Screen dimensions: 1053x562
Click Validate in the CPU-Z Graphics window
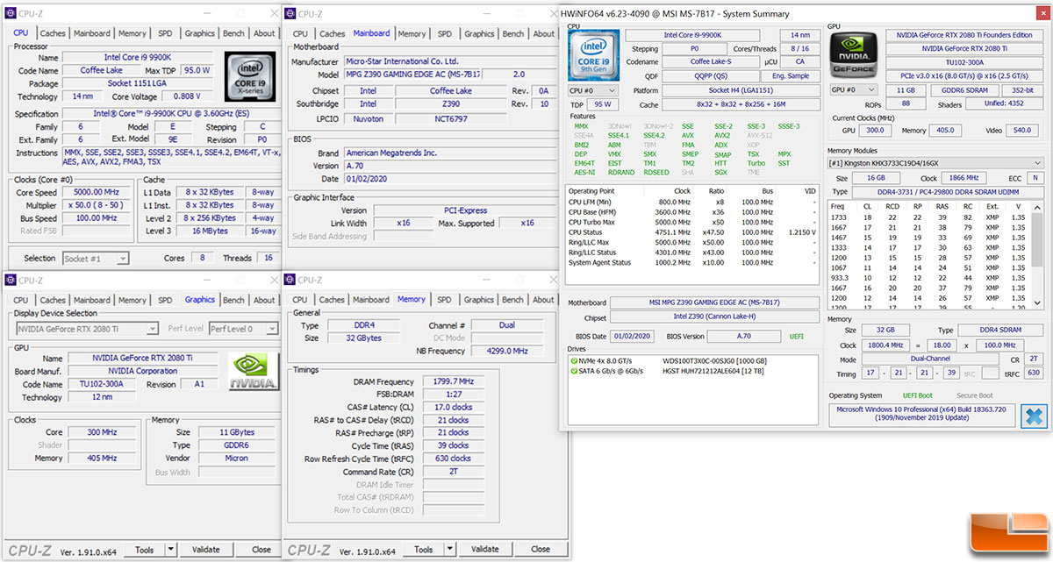pos(205,550)
